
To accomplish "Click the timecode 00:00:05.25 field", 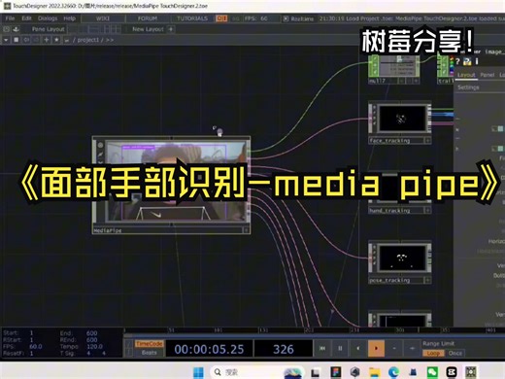I will [x=209, y=349].
